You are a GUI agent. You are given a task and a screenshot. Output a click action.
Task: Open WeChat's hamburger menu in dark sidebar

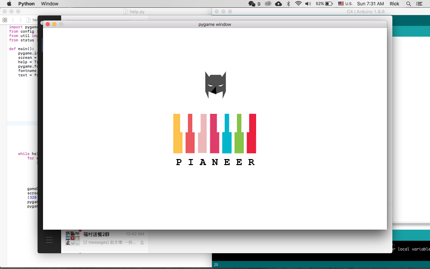(49, 240)
